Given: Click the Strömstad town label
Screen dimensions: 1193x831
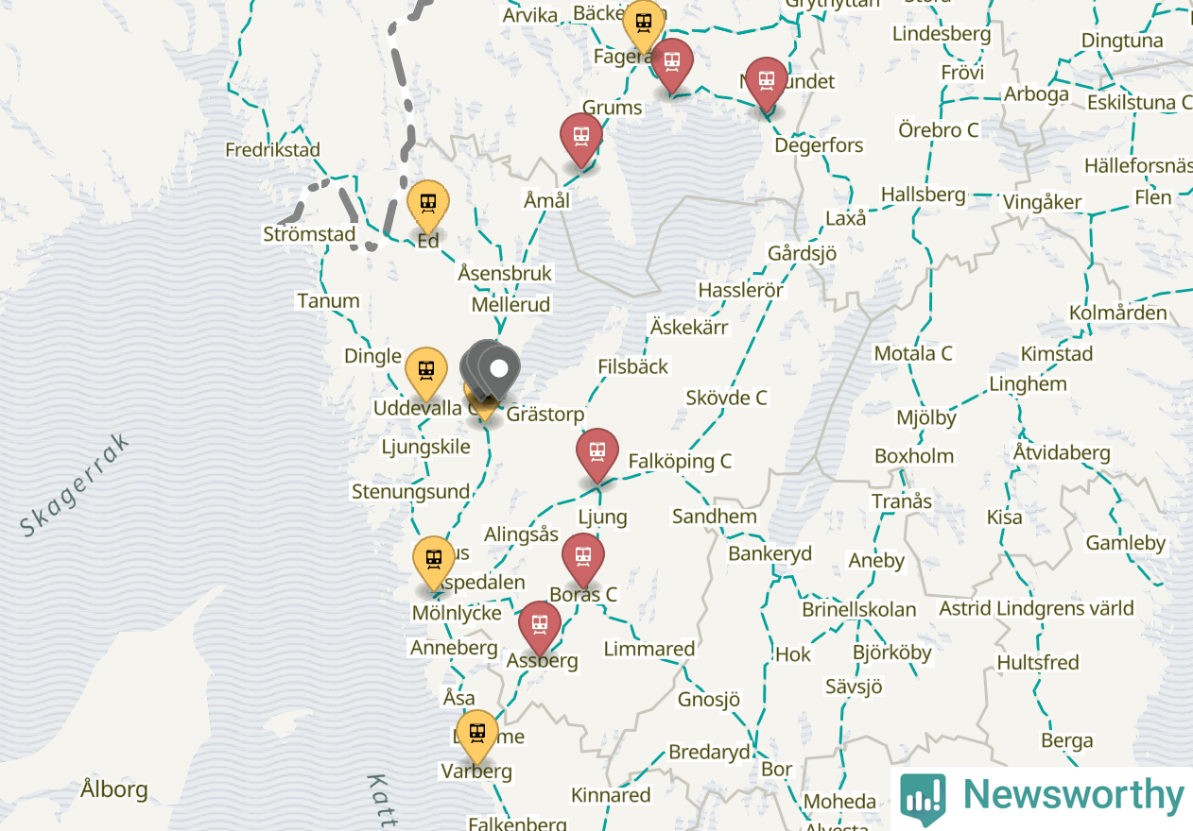Looking at the screenshot, I should tap(310, 234).
